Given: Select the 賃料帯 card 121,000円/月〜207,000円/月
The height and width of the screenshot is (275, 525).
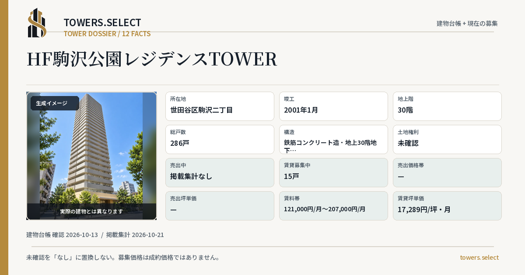Looking at the screenshot, I should point(333,206).
